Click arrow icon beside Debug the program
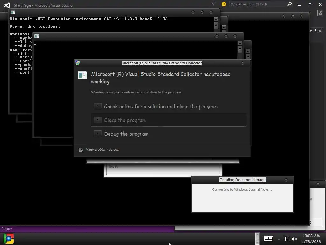The height and width of the screenshot is (245, 326). (x=97, y=134)
